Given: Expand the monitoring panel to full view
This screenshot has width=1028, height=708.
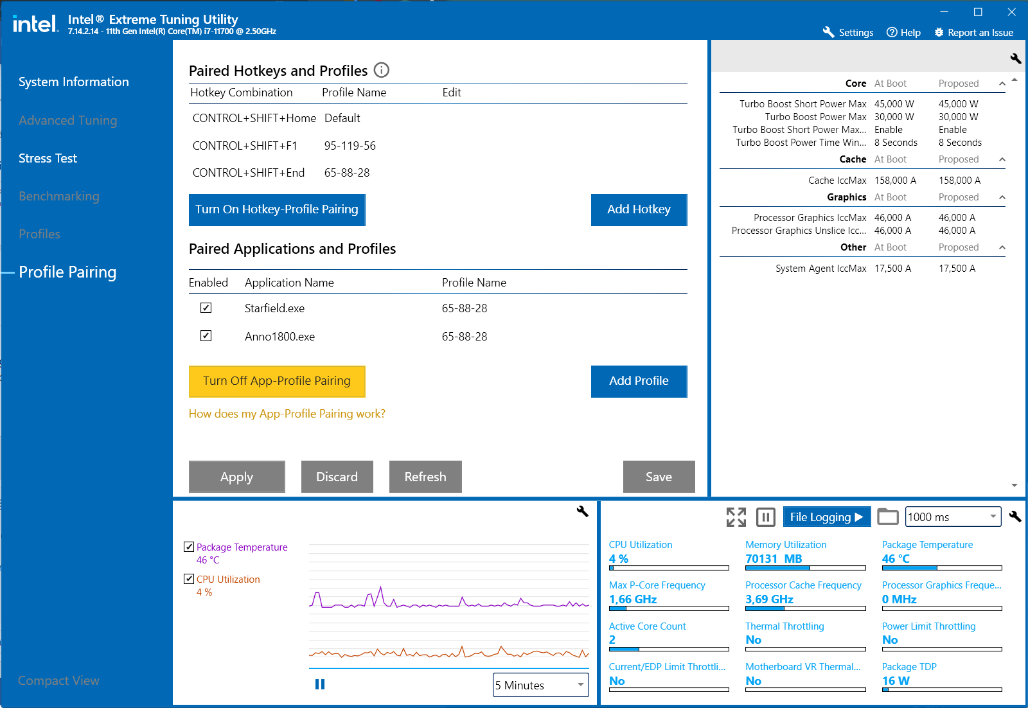Looking at the screenshot, I should pos(736,517).
